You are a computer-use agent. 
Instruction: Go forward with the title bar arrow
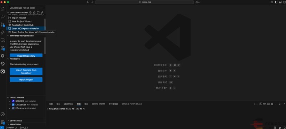(92, 2)
